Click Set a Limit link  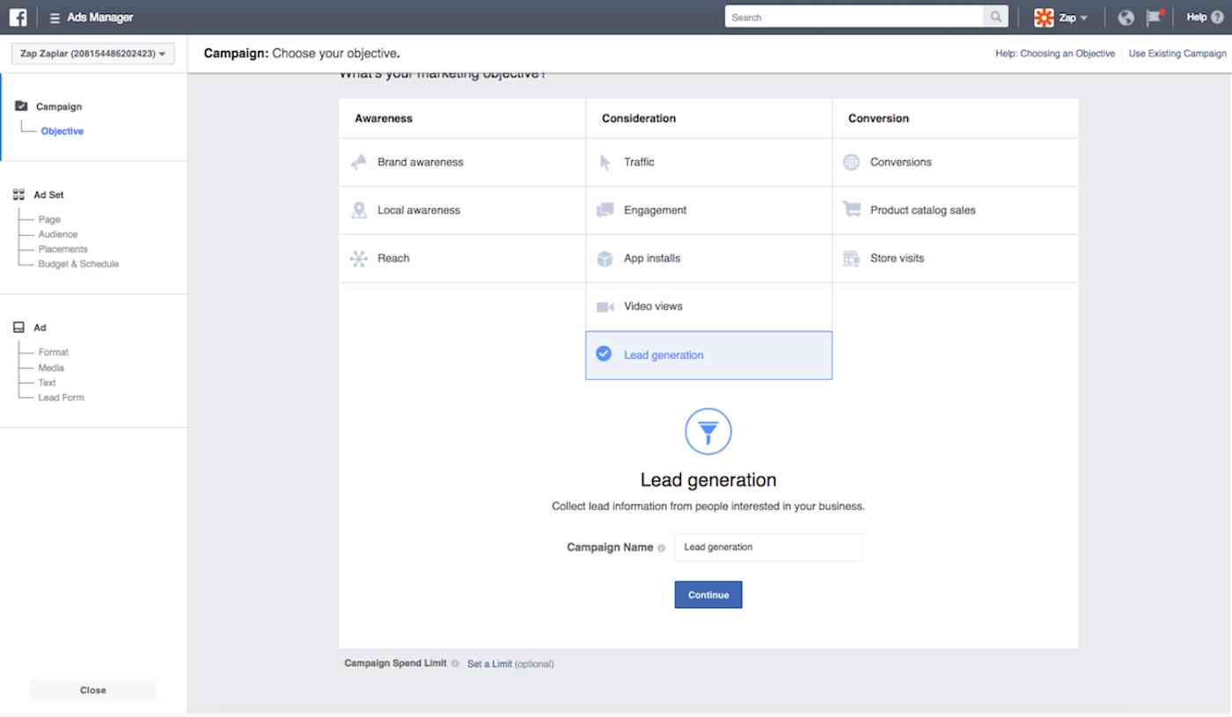pos(489,664)
